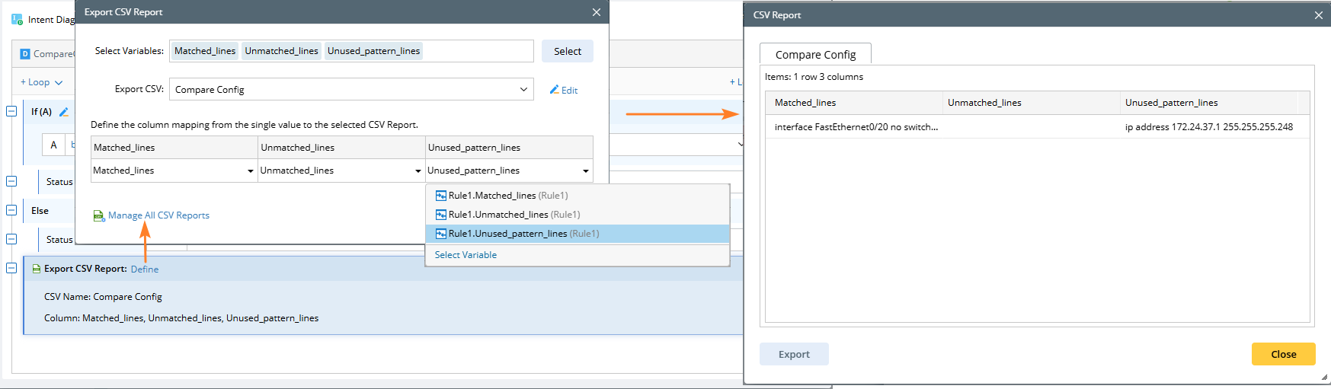Click the Select Variables input field
Image resolution: width=1331 pixels, height=389 pixels.
pyautogui.click(x=476, y=51)
